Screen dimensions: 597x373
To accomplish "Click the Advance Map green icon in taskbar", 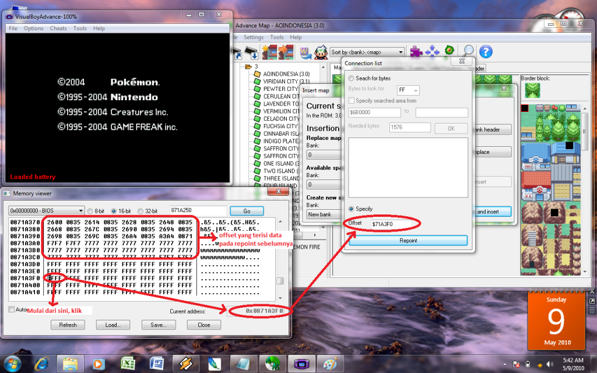I will coord(273,364).
